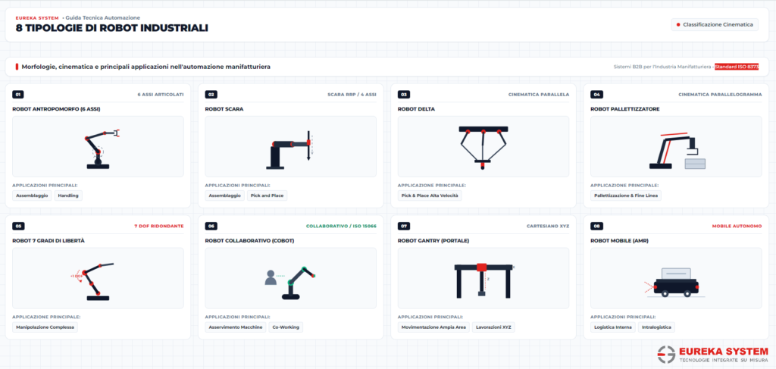
Task: Select the Assemblaggio tag under Robot SCARA
Action: [x=224, y=195]
